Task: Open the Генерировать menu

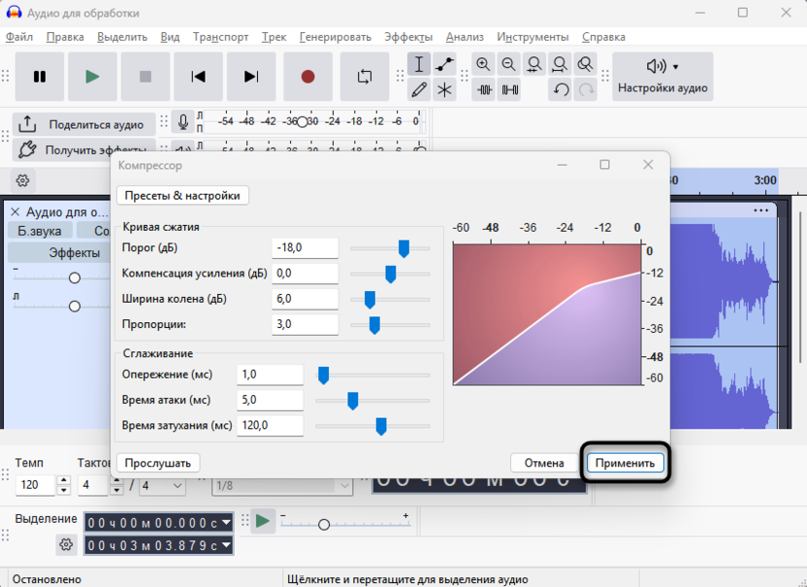Action: [x=335, y=37]
